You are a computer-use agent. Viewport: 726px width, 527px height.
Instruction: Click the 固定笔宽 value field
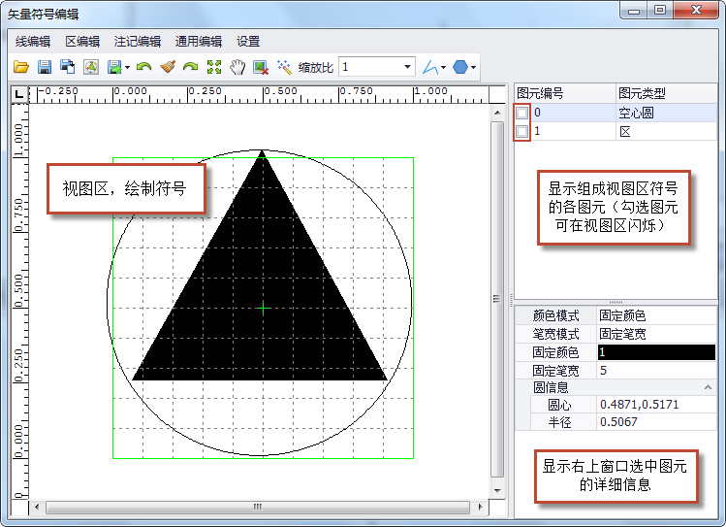(x=656, y=370)
